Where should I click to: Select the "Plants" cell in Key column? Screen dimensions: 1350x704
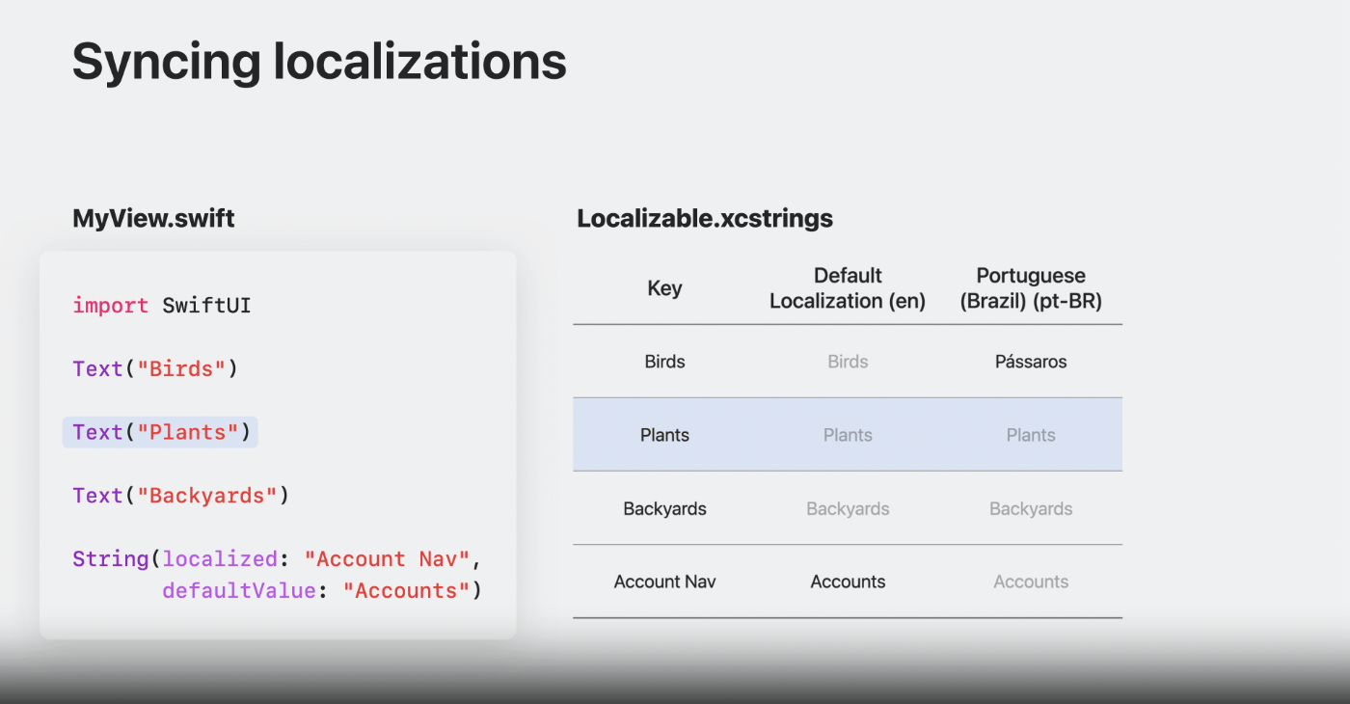click(x=664, y=435)
